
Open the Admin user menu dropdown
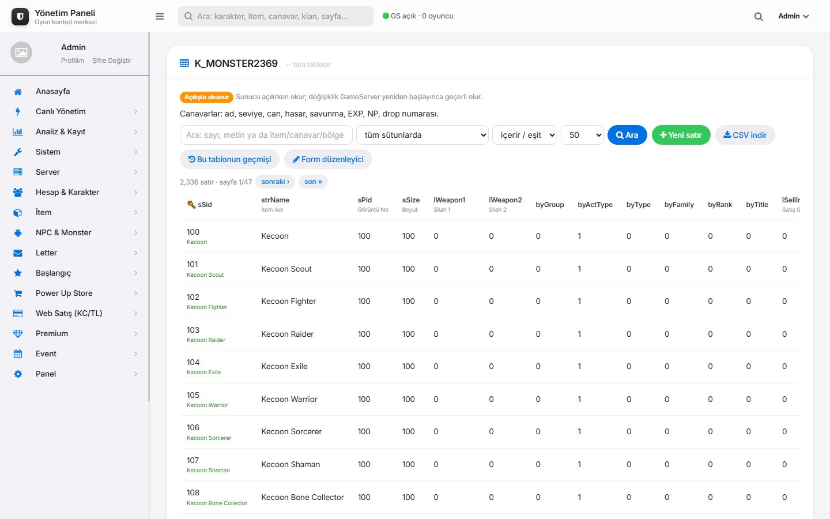click(793, 16)
